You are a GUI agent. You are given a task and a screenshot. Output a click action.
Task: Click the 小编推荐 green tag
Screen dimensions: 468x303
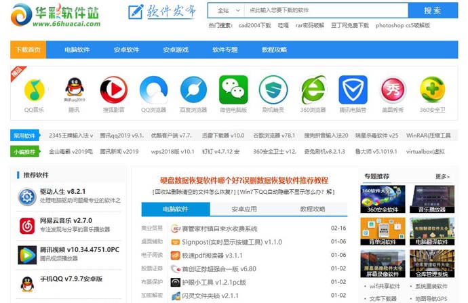point(24,152)
